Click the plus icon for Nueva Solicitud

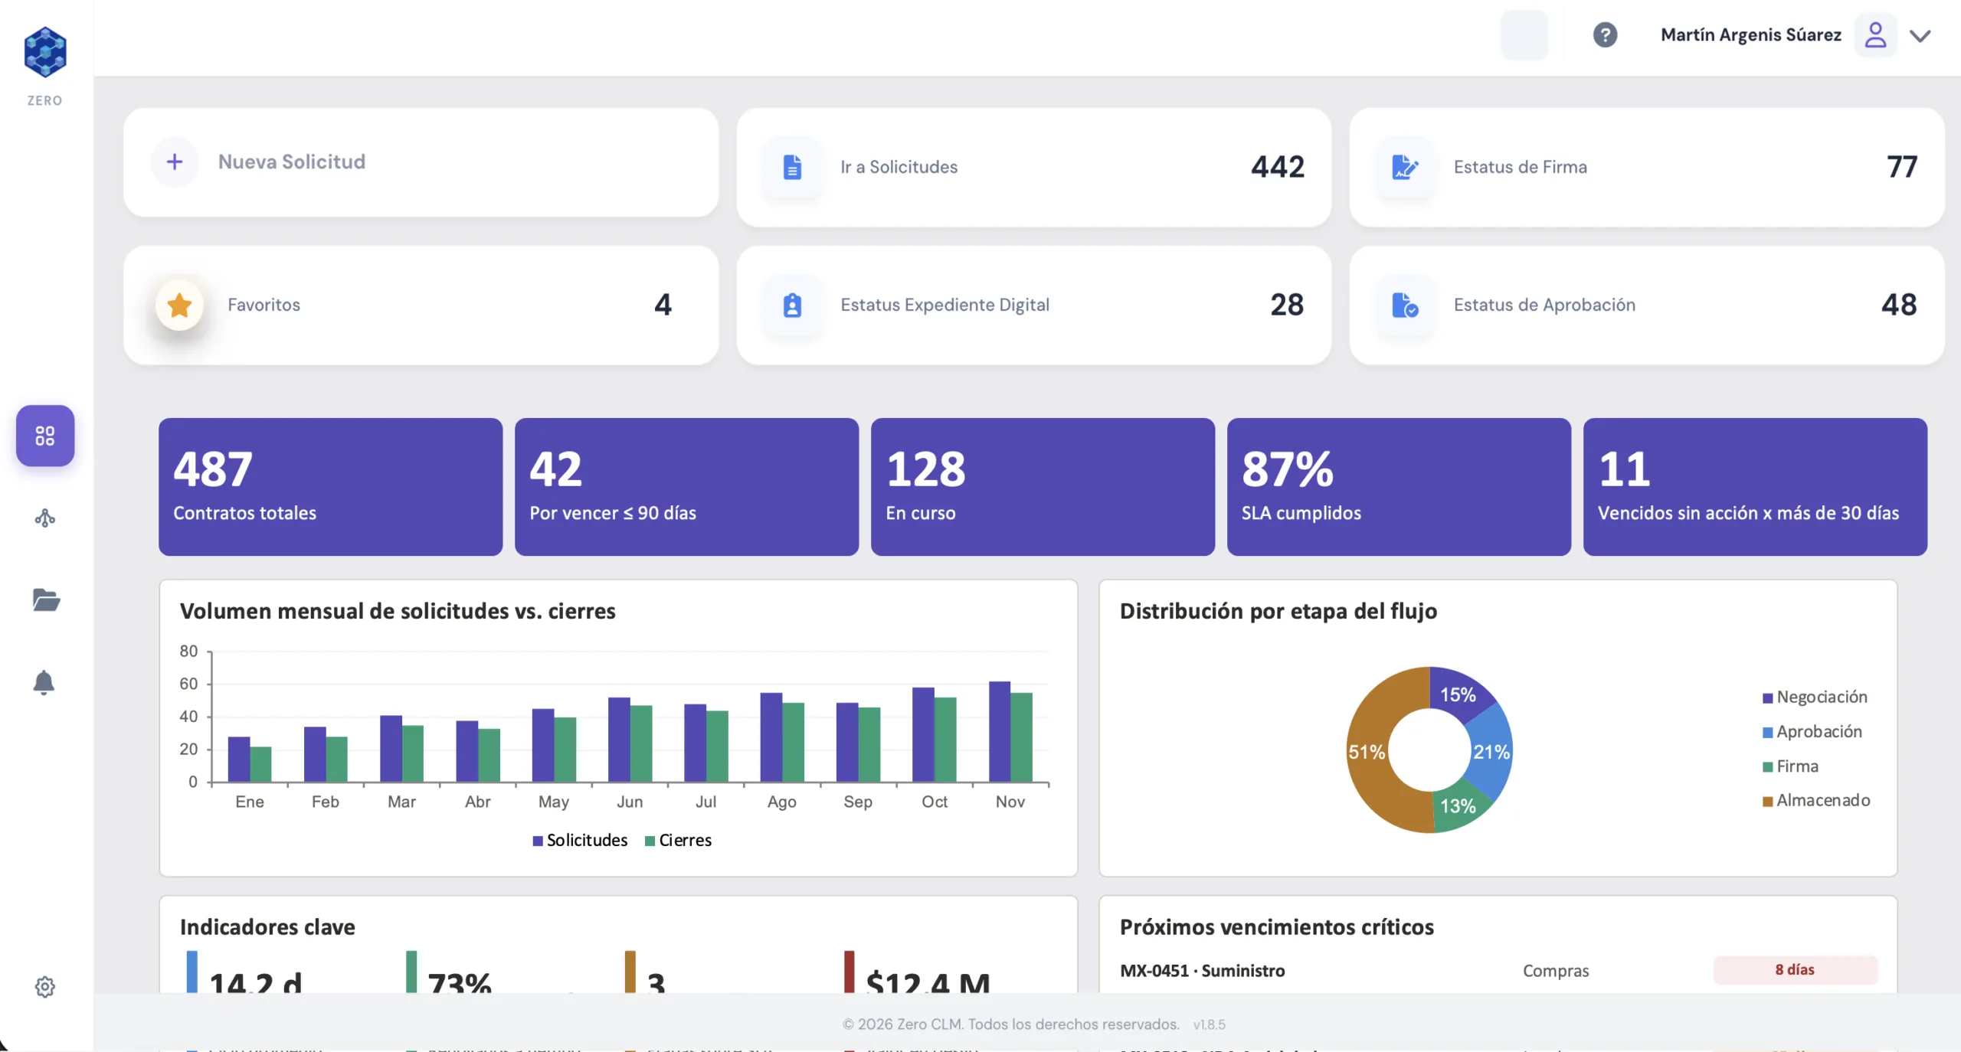tap(175, 162)
